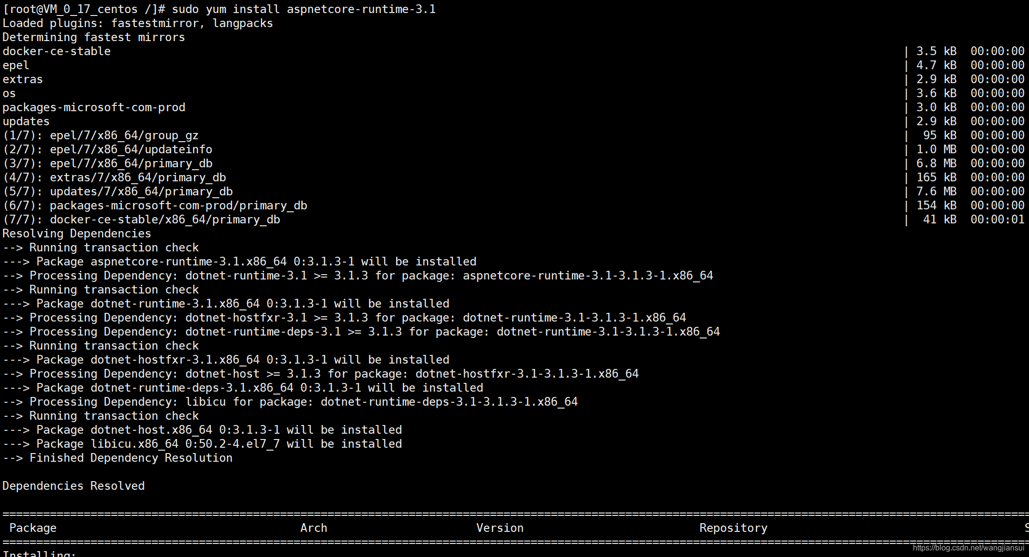Image resolution: width=1029 pixels, height=557 pixels.
Task: Click the Repository column header
Action: click(733, 528)
